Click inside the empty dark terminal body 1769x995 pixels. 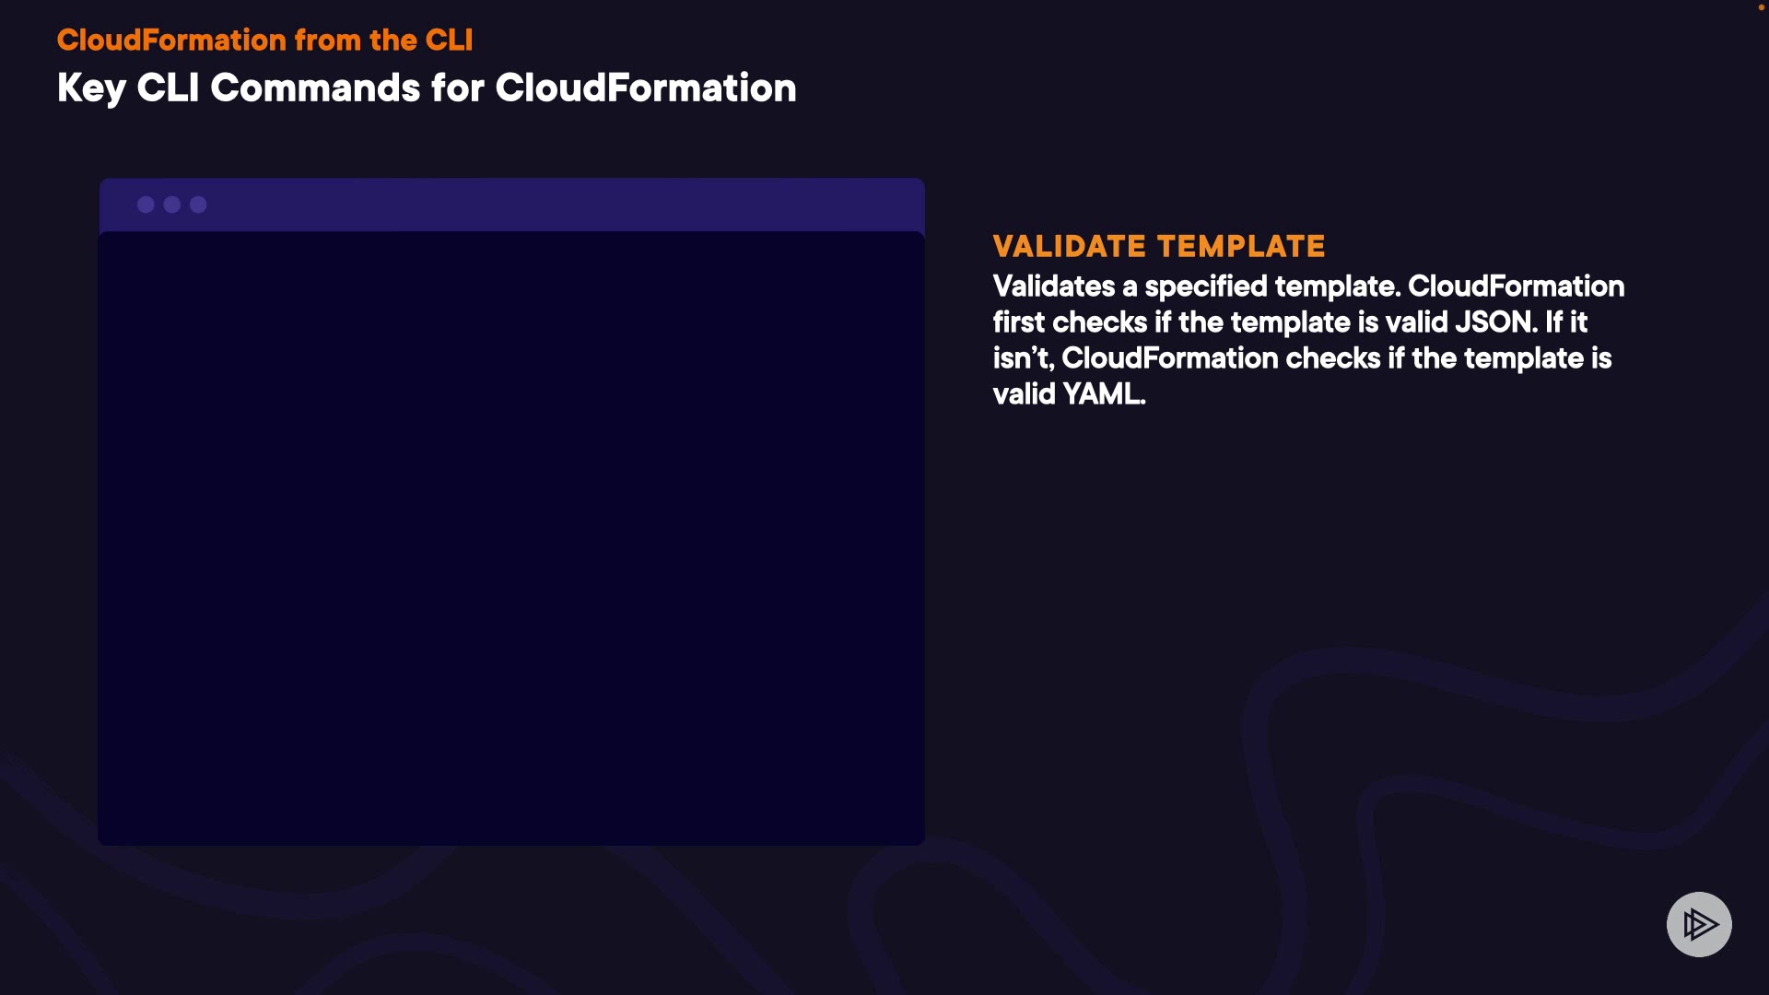[x=511, y=538]
